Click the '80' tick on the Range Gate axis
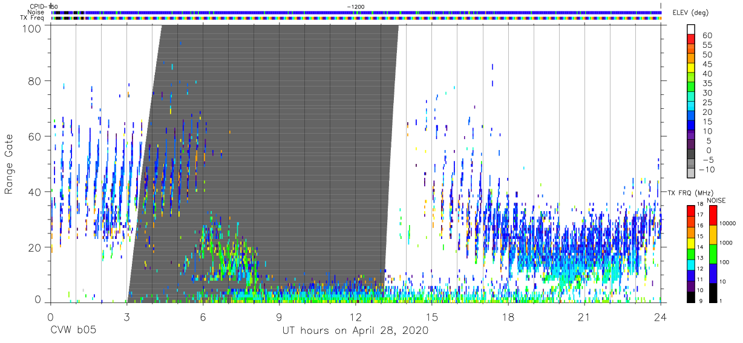Viewport: 743px width, 343px height. pos(35,80)
